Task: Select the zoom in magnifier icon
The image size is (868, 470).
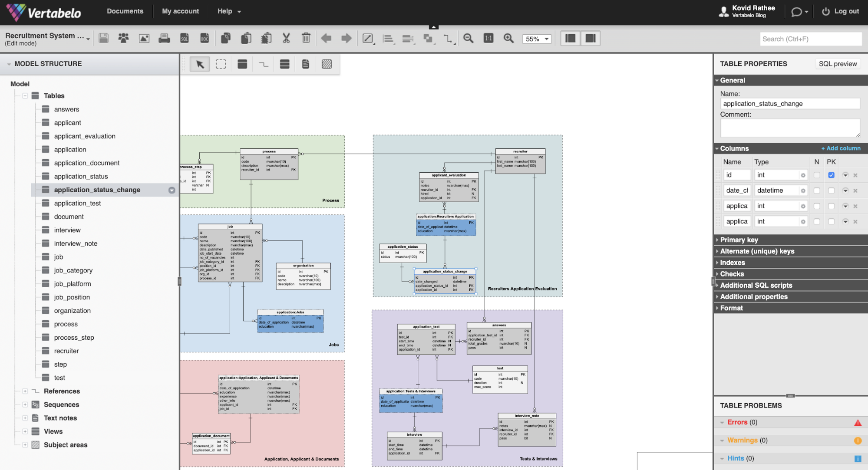Action: coord(508,39)
